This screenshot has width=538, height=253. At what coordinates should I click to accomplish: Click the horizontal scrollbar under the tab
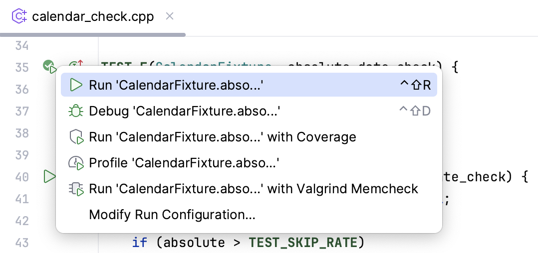(93, 35)
